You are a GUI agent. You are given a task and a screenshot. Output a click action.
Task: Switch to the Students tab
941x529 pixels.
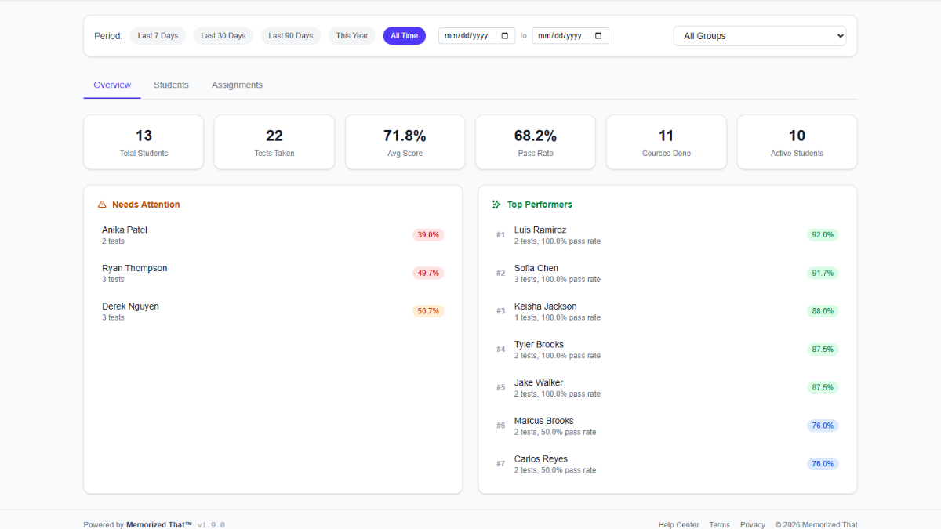(171, 85)
